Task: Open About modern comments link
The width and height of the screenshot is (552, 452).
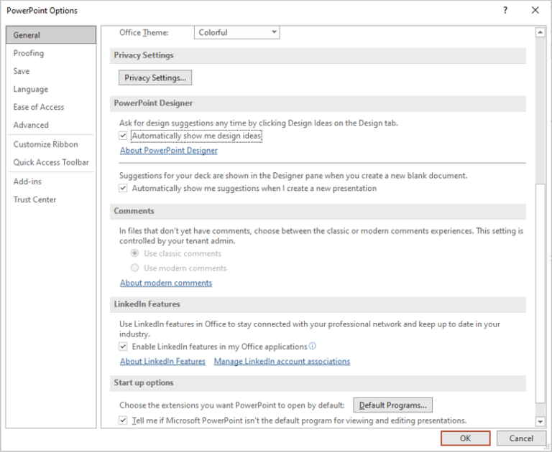Action: click(x=166, y=283)
